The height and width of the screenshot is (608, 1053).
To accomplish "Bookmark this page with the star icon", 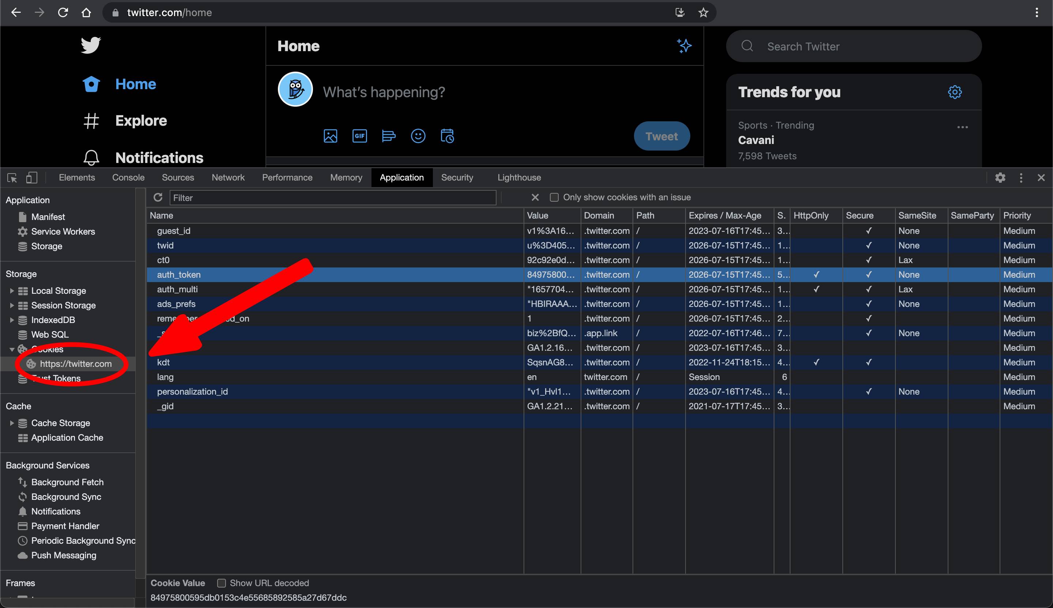I will point(703,12).
